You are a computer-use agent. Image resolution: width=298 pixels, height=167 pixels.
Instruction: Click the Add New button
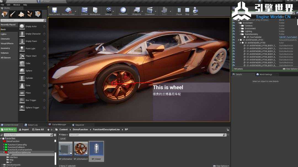(x=9, y=129)
